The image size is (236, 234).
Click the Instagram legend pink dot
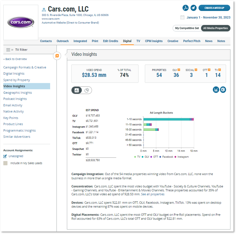(175, 157)
